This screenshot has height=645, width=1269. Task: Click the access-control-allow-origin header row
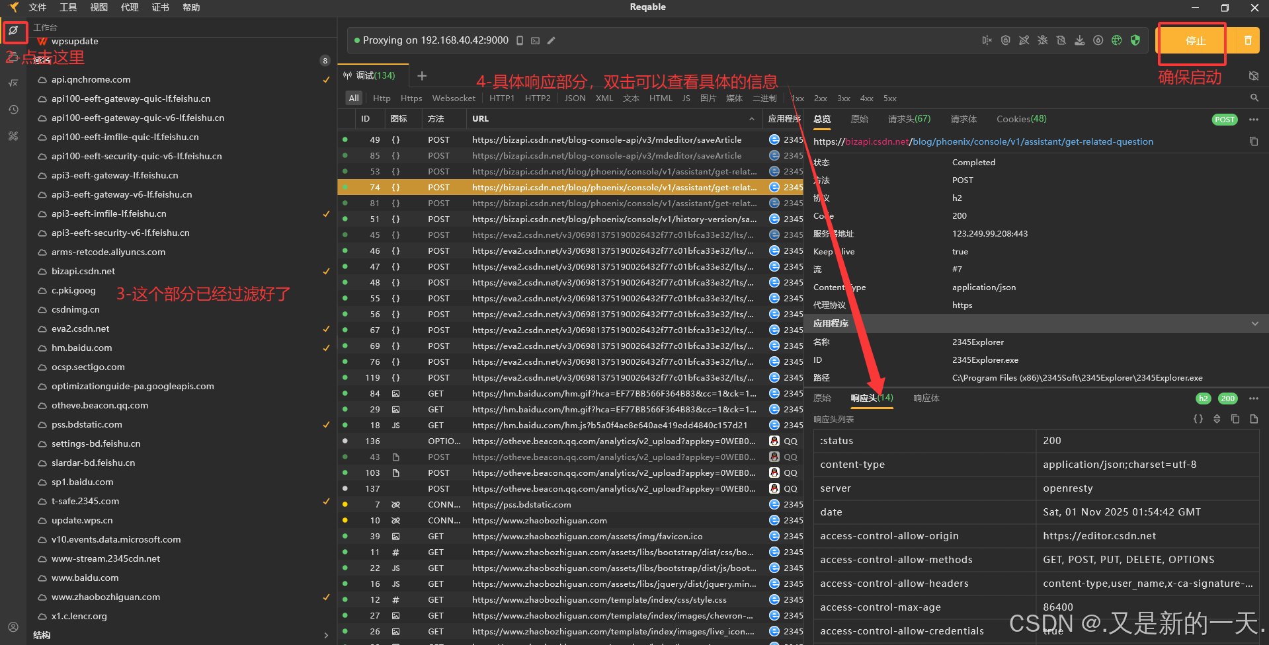1036,536
